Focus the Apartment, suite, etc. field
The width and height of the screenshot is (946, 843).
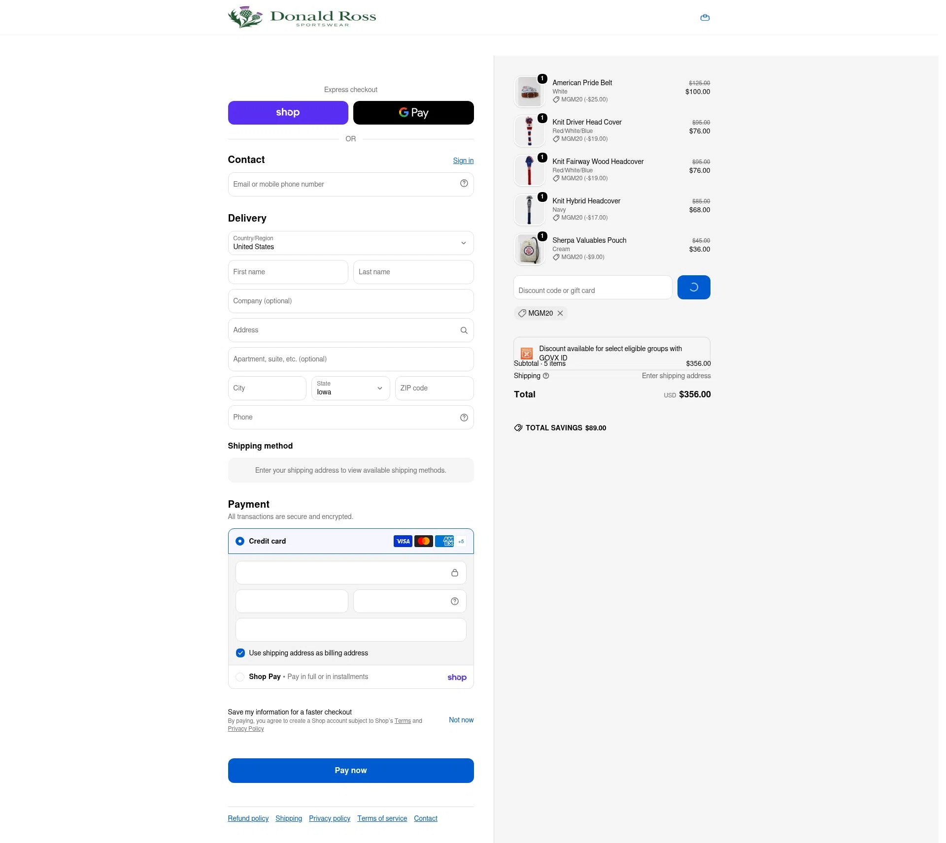351,359
